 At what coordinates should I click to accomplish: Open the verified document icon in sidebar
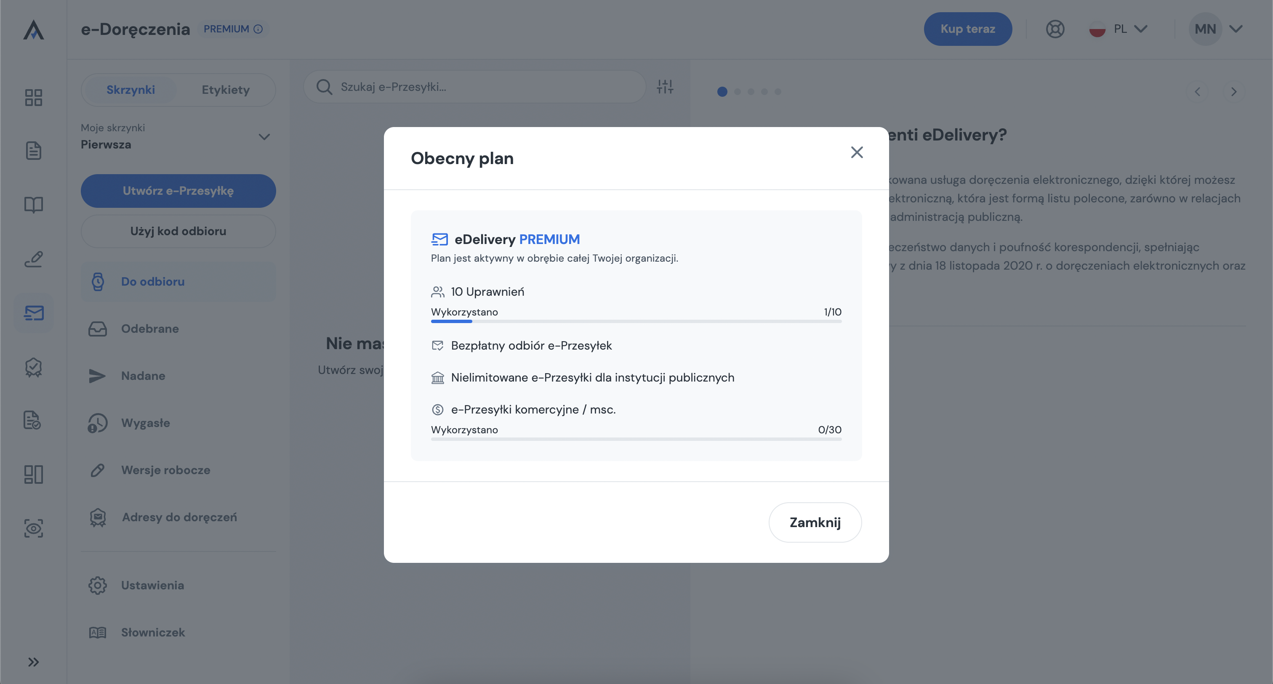(x=32, y=420)
